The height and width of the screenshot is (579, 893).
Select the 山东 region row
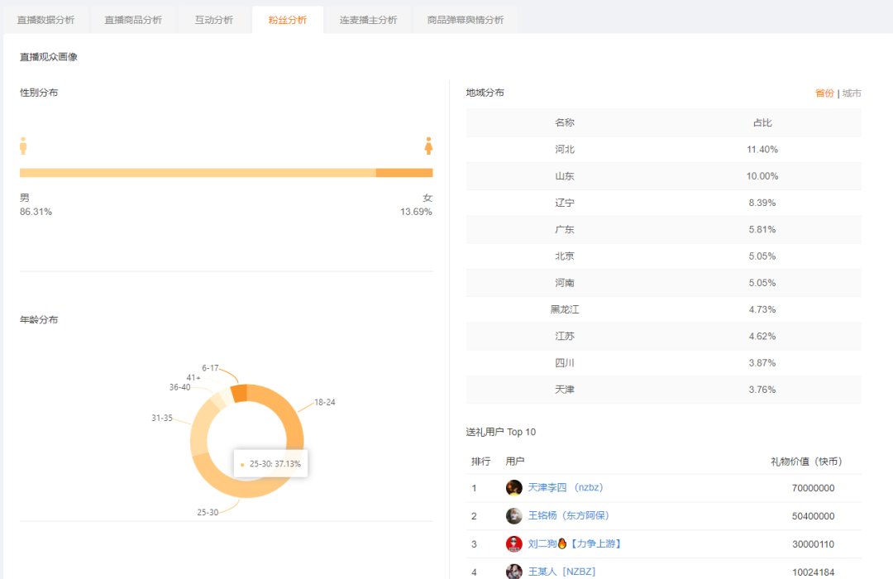pos(663,176)
